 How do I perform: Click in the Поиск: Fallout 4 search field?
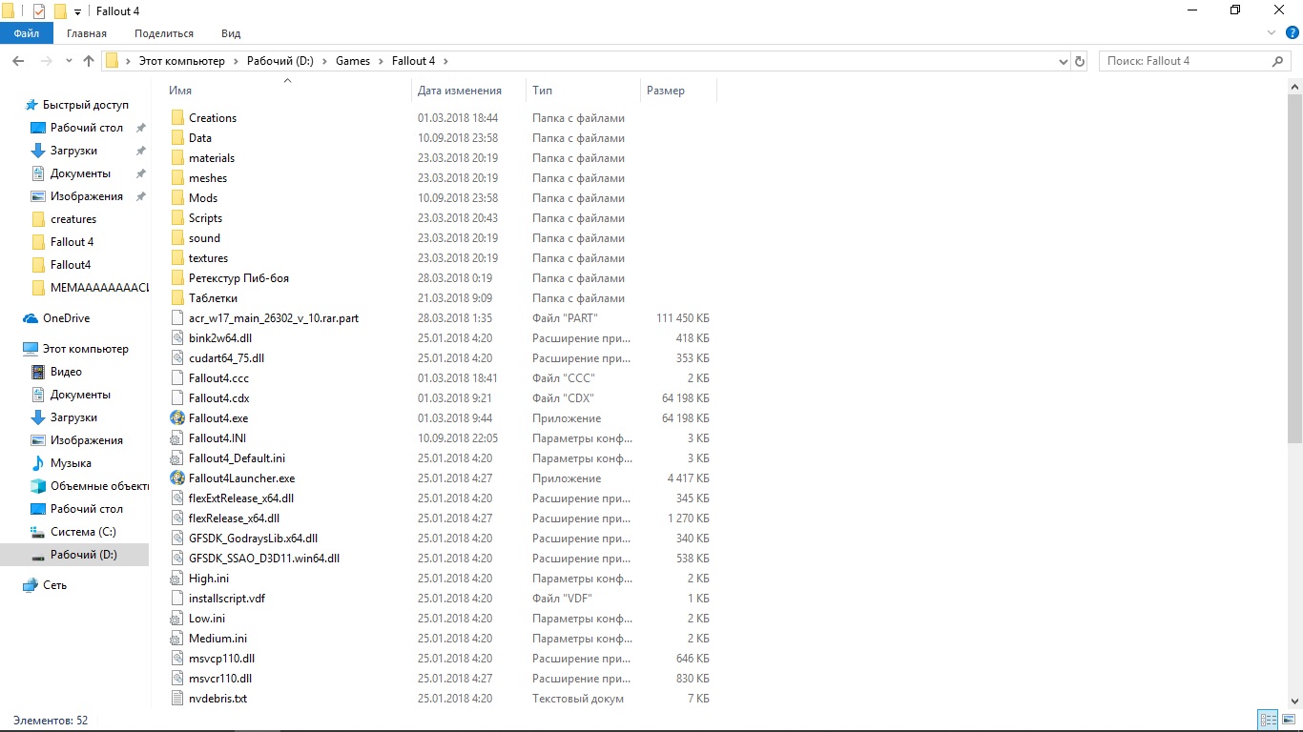click(x=1183, y=61)
